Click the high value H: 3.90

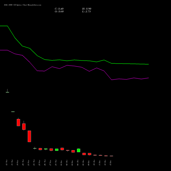[87, 9]
